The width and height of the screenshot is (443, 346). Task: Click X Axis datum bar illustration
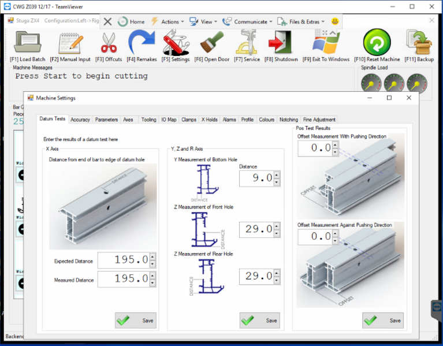pyautogui.click(x=103, y=206)
